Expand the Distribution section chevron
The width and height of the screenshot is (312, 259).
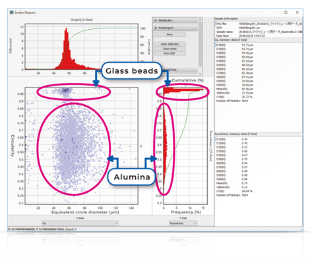[x=156, y=20]
